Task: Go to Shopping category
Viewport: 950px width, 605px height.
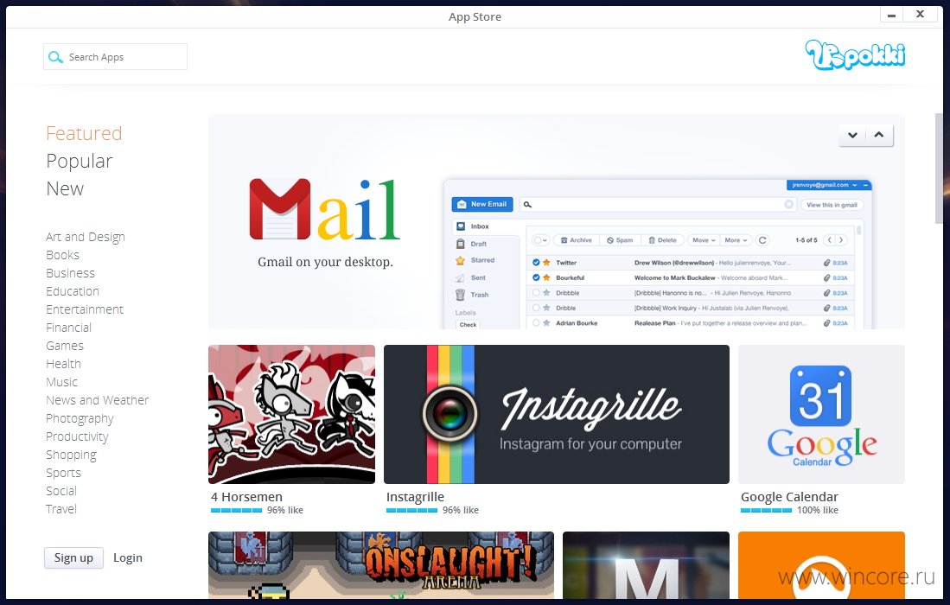Action: click(x=71, y=455)
